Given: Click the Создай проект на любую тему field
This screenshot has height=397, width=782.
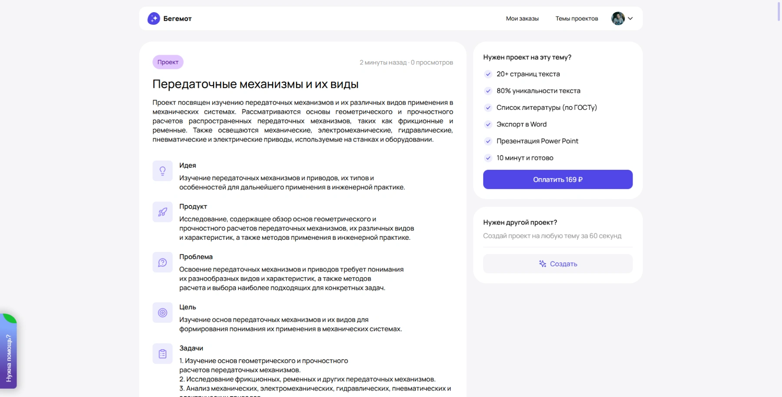Looking at the screenshot, I should coord(552,236).
